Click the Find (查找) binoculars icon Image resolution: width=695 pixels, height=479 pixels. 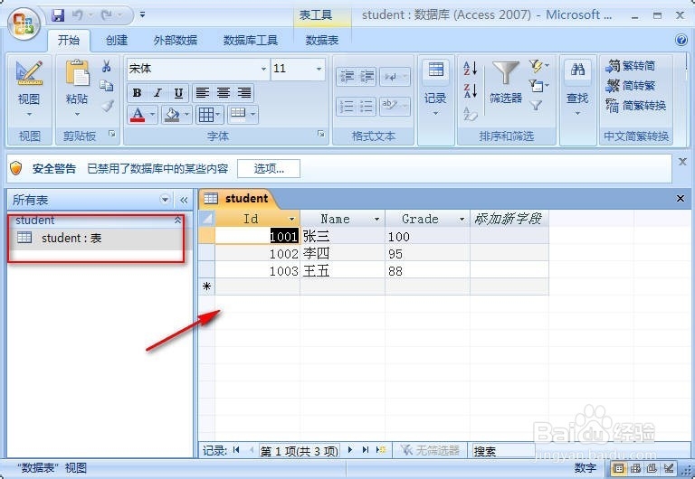[x=577, y=70]
